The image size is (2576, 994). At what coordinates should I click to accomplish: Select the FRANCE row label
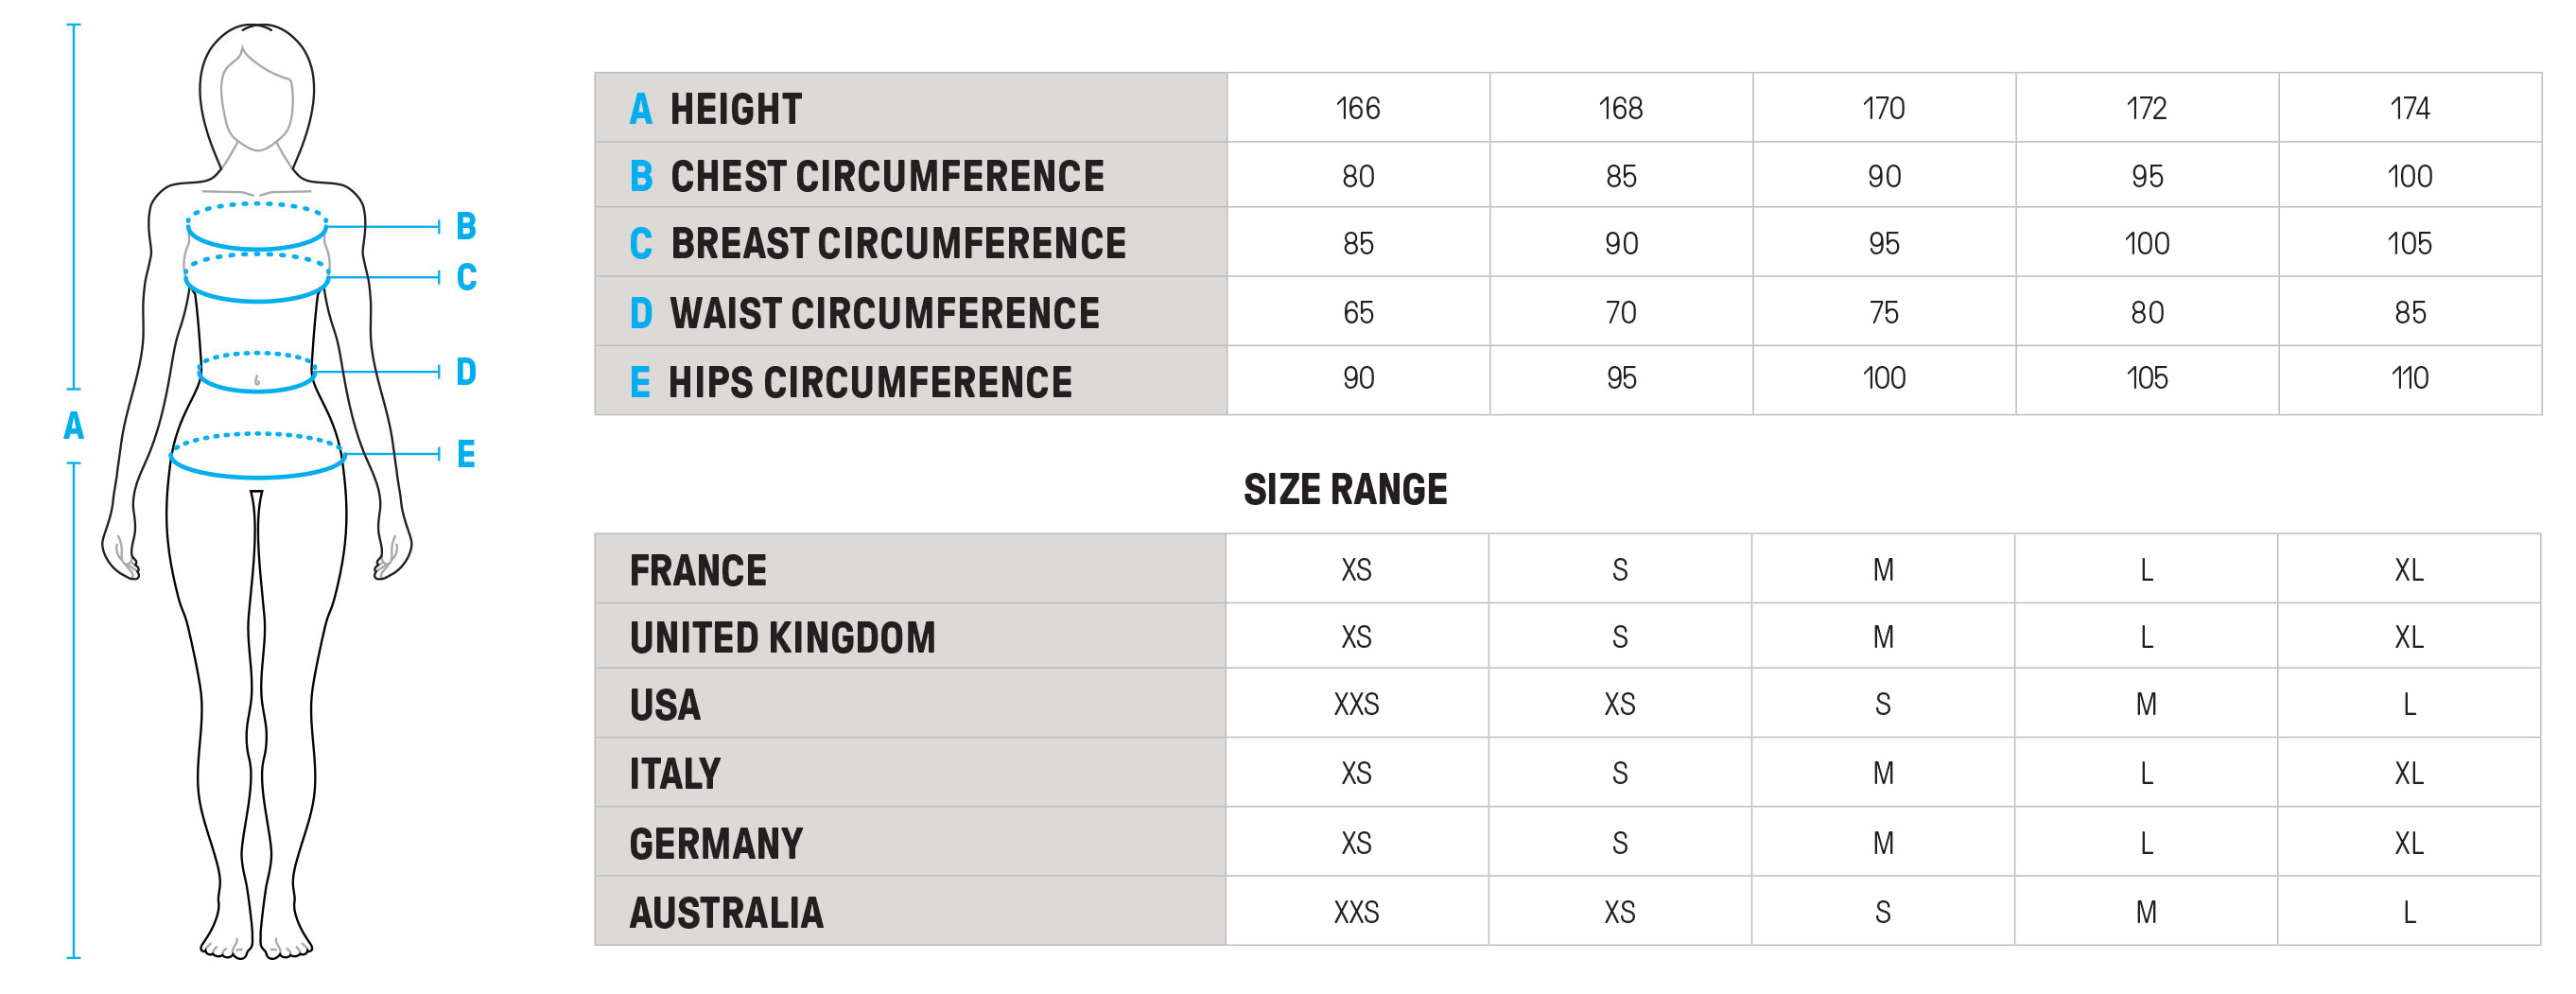[698, 571]
